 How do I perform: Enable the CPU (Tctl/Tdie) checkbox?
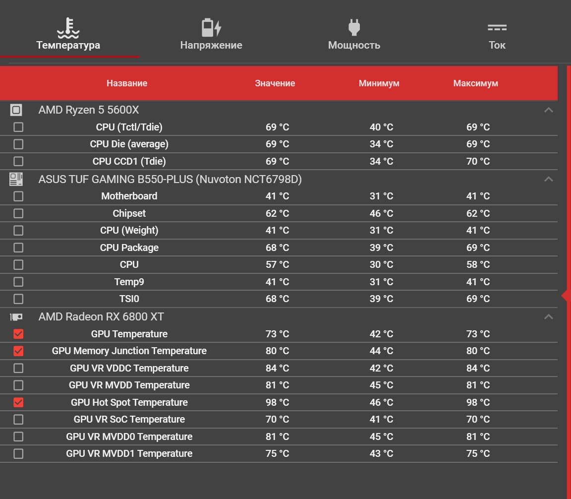18,127
